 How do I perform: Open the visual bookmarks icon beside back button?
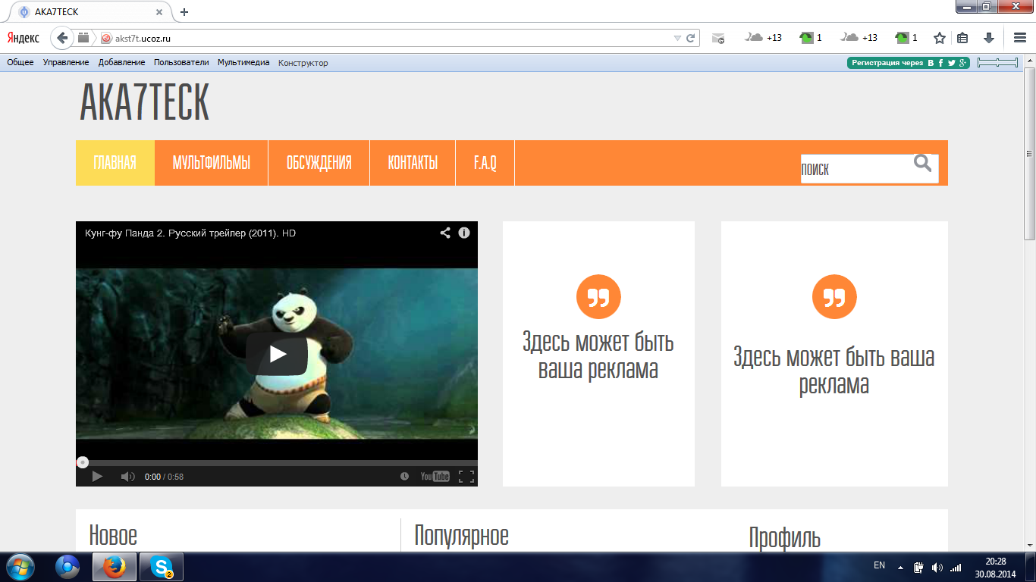point(84,37)
